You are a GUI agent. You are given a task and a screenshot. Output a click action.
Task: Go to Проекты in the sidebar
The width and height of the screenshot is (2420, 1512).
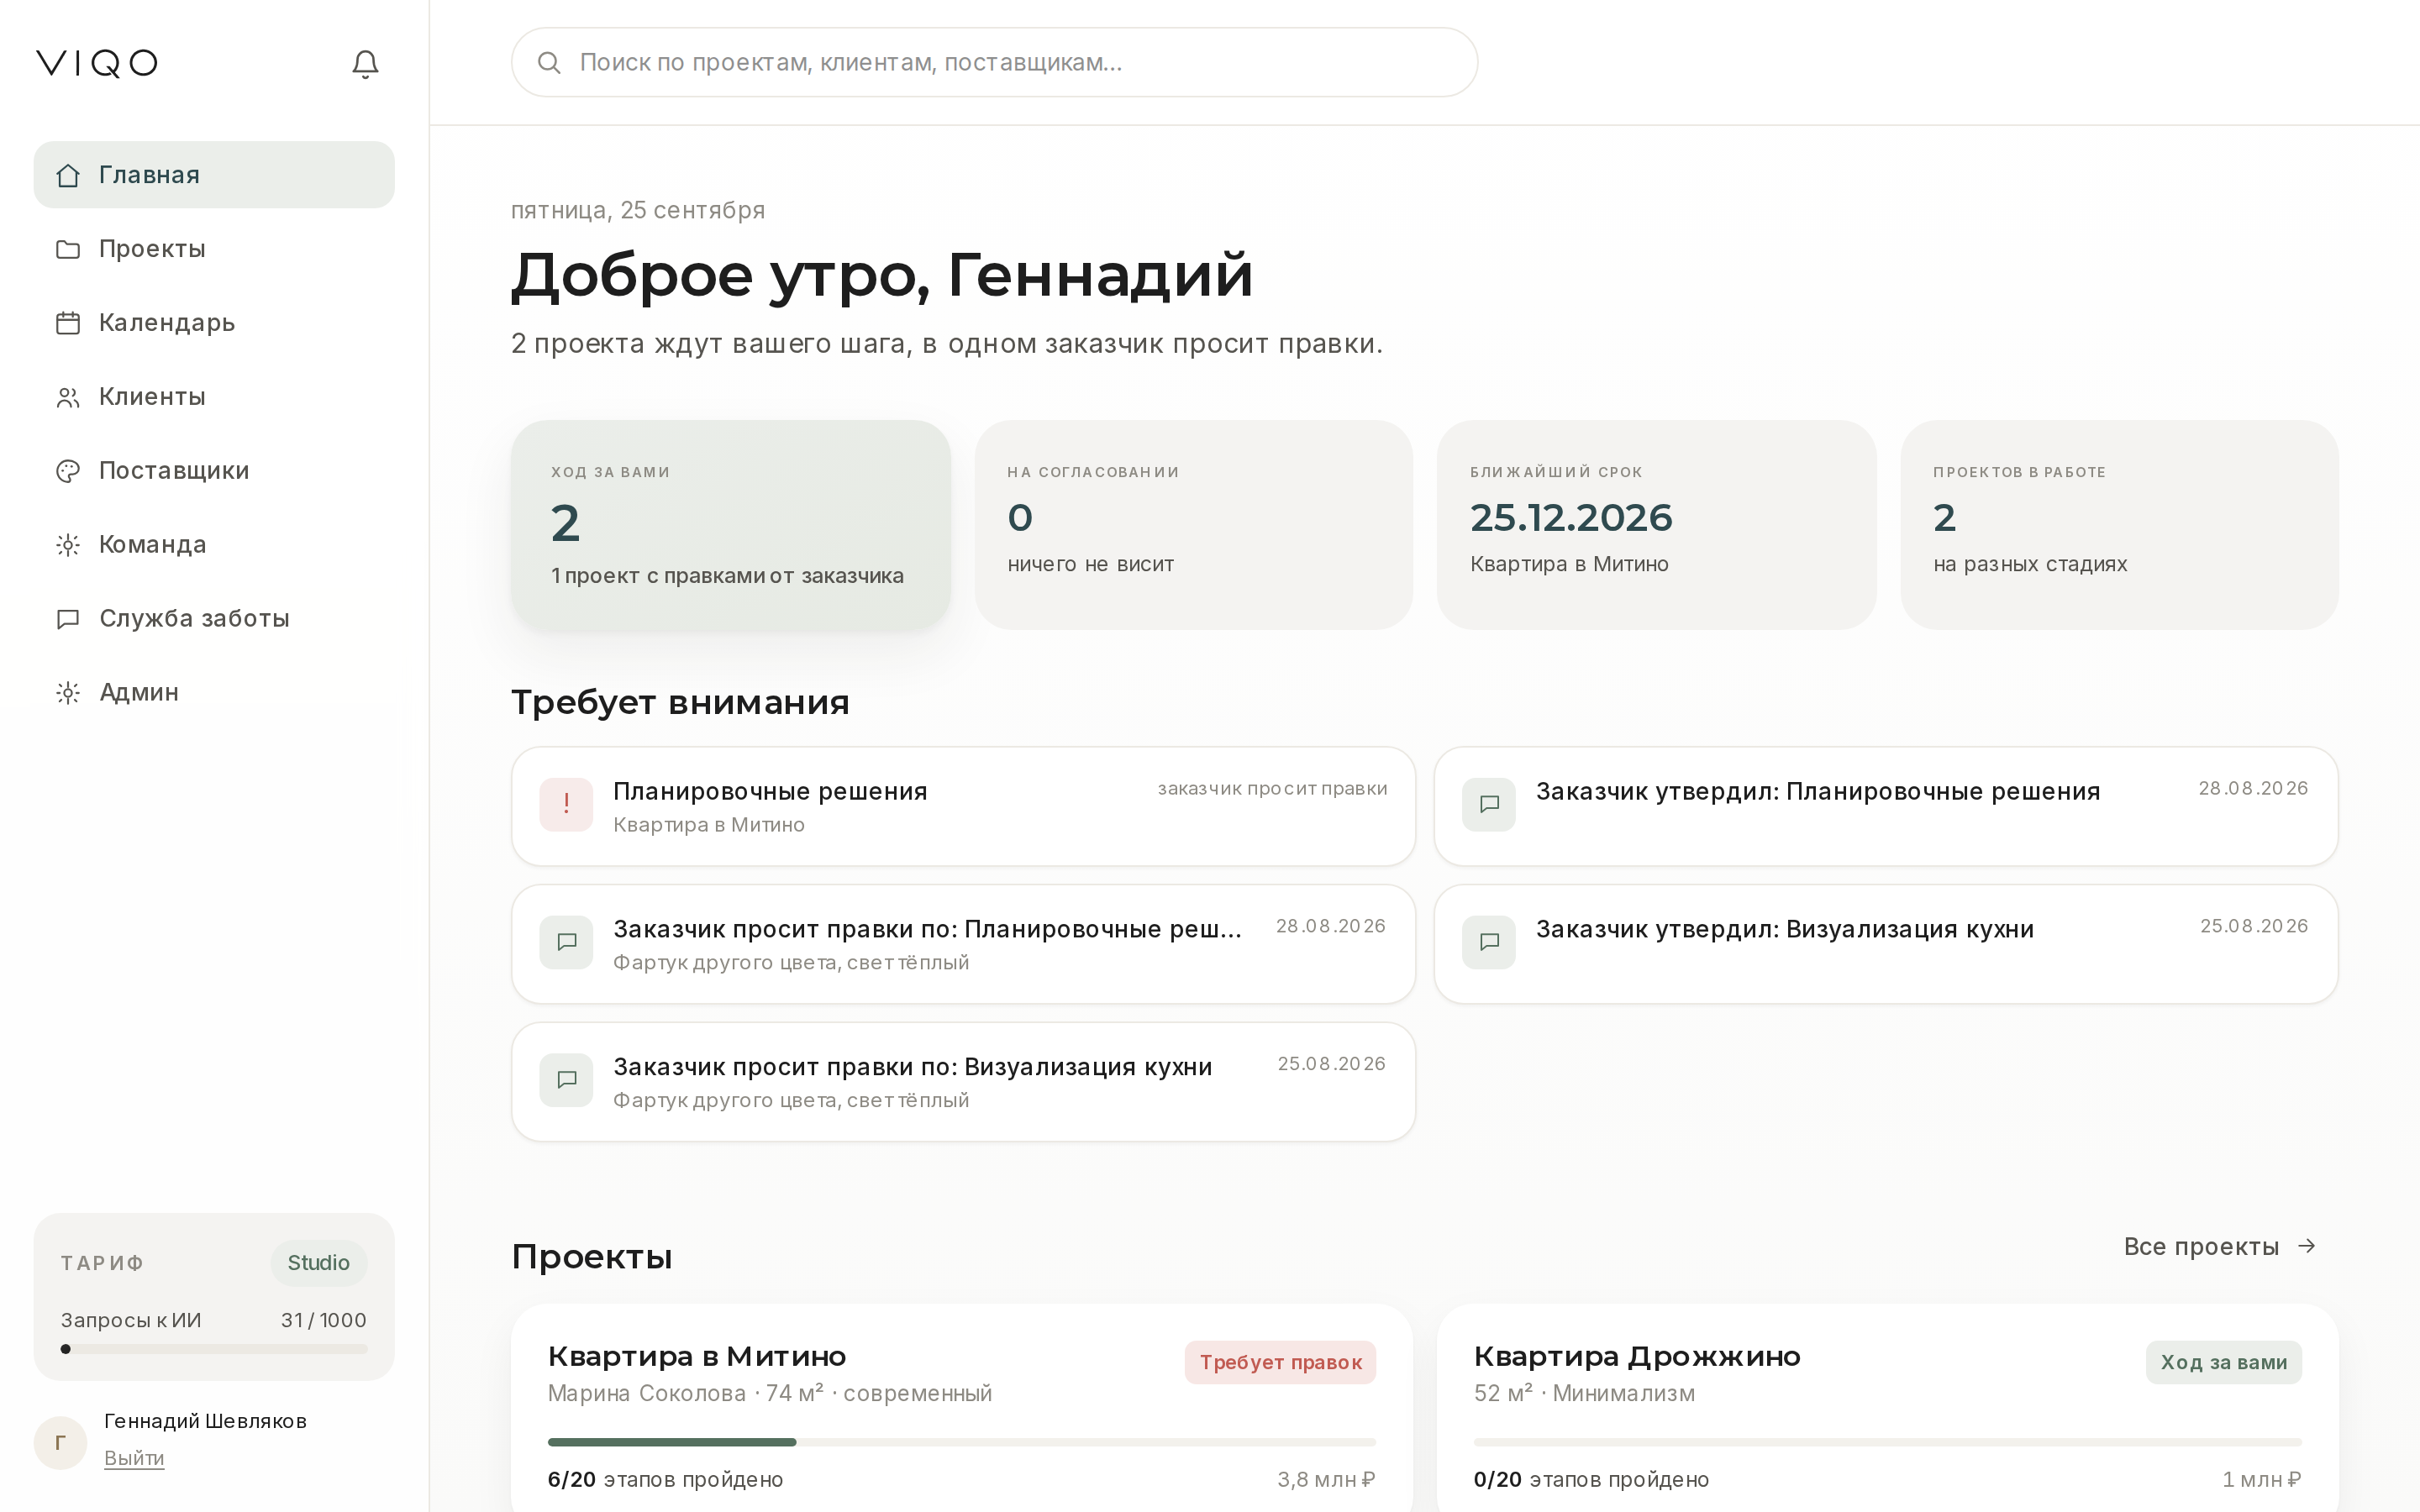[214, 249]
